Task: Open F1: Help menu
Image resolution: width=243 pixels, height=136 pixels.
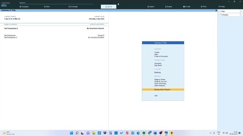Action: (x=222, y=7)
